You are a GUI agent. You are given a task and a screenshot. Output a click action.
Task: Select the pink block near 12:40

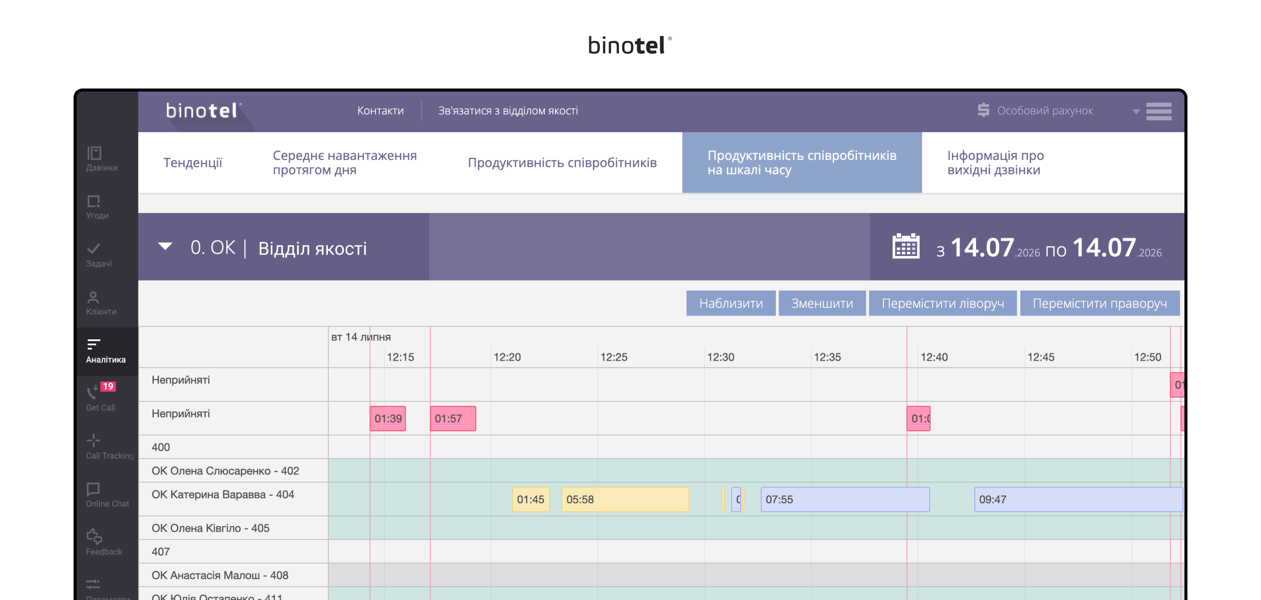click(918, 418)
